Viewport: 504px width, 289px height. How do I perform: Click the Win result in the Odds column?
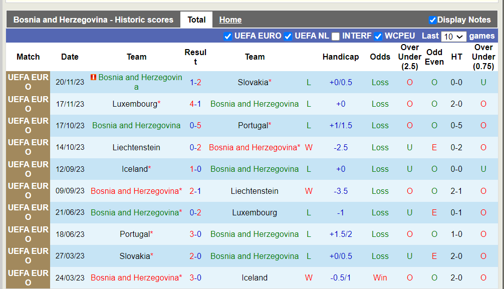[380, 277]
